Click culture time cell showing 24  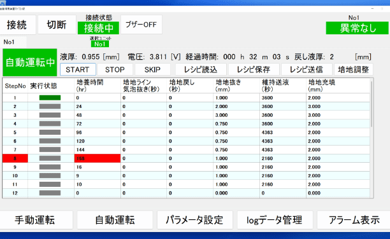[x=97, y=107]
